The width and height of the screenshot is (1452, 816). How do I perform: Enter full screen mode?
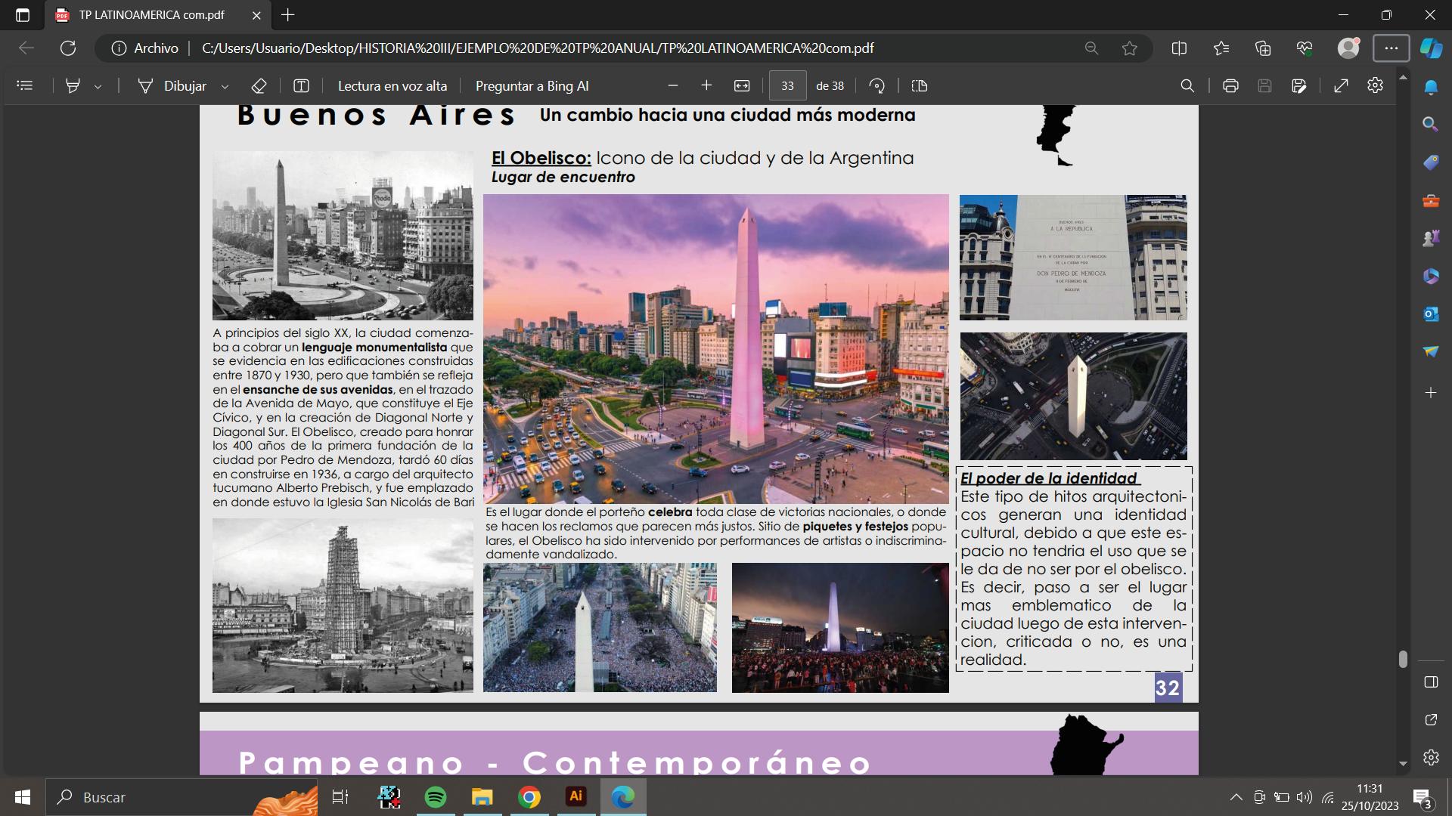point(1341,86)
